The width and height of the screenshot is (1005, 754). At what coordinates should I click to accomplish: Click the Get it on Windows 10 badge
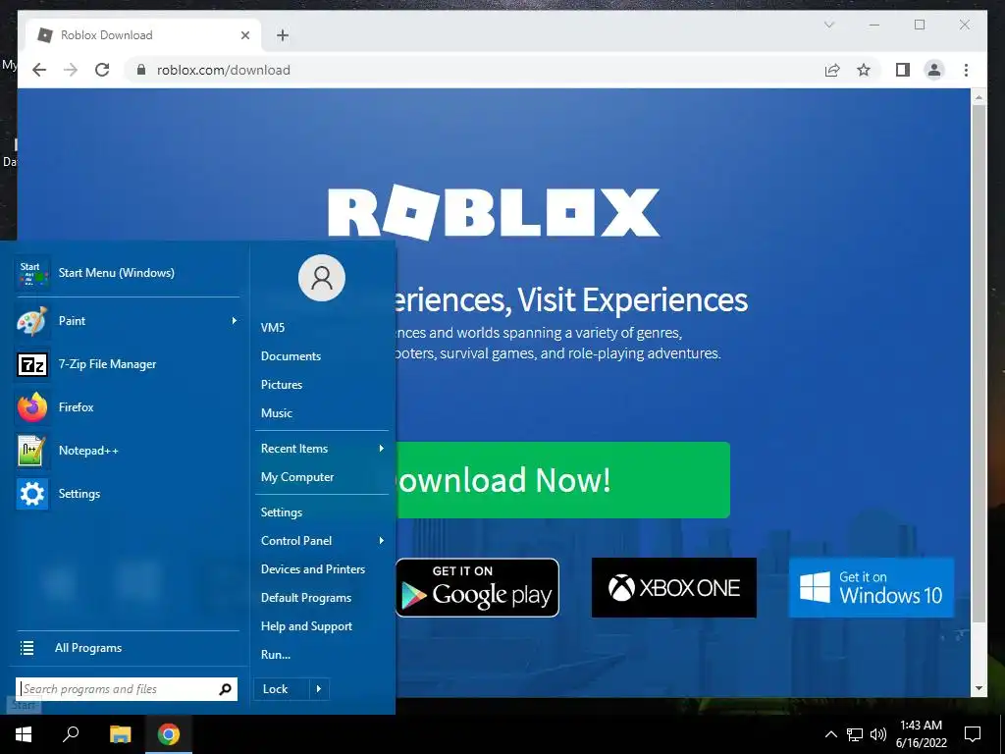pyautogui.click(x=872, y=588)
